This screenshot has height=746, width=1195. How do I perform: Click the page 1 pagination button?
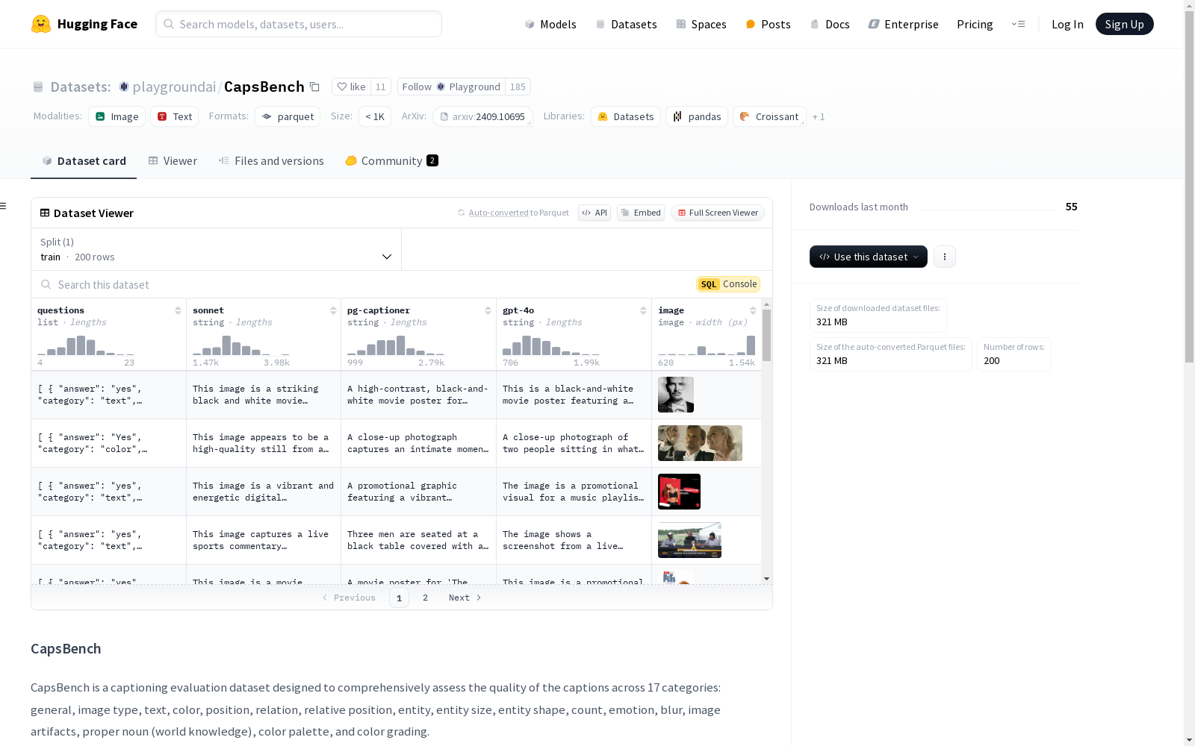tap(399, 598)
